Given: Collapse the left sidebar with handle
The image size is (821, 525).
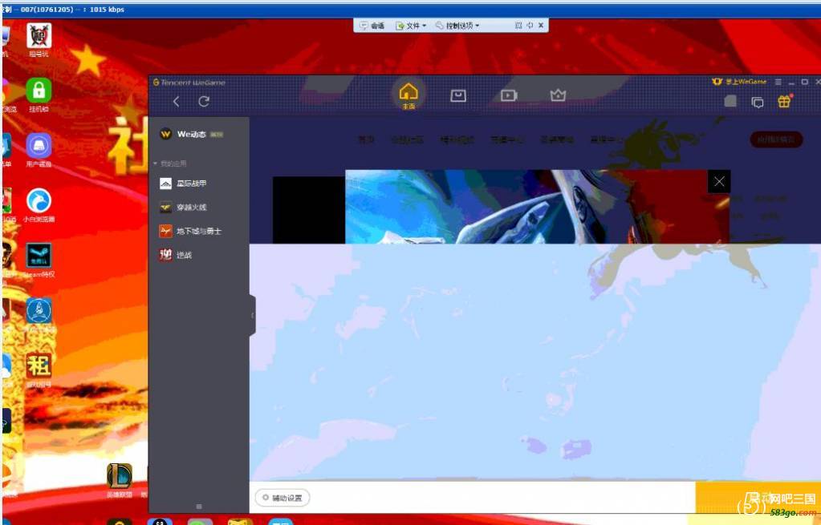Looking at the screenshot, I should tap(252, 315).
